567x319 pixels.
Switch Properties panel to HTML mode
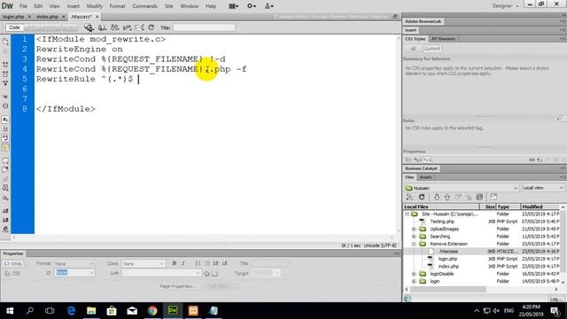[x=13, y=264]
